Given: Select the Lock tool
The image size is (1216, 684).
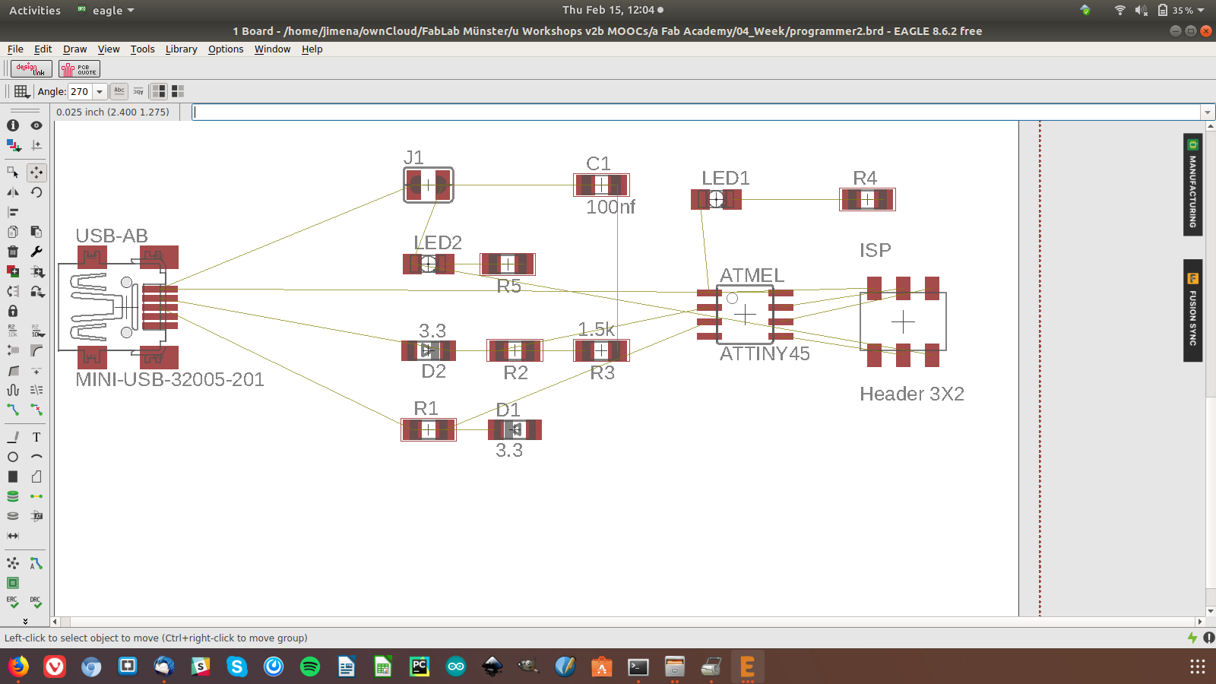Looking at the screenshot, I should pos(13,311).
